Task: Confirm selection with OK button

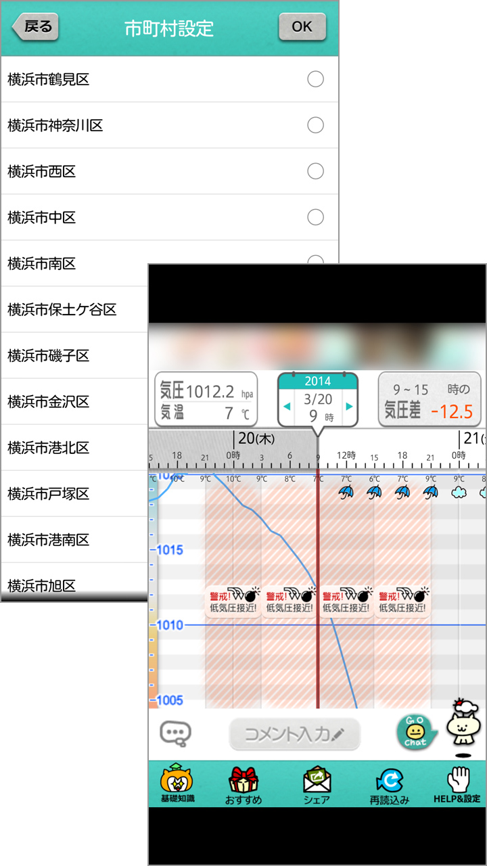Action: tap(302, 27)
